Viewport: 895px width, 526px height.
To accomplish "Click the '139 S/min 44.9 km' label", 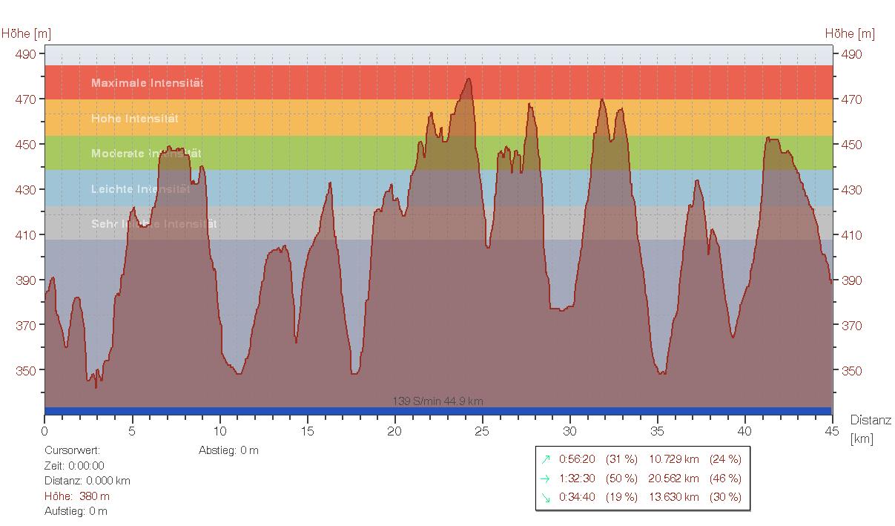I will coord(437,401).
